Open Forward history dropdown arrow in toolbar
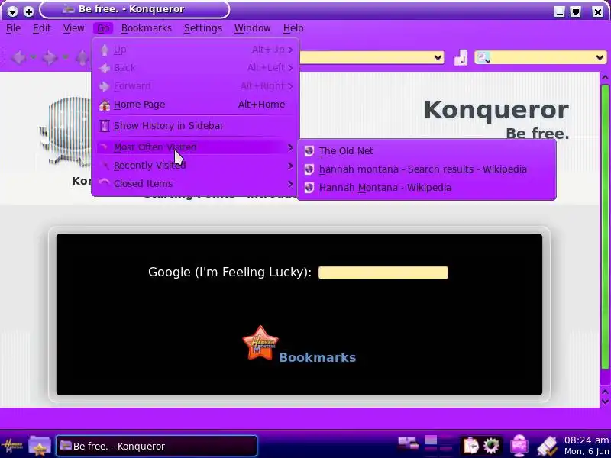Screen dimensions: 611x458 (65, 58)
